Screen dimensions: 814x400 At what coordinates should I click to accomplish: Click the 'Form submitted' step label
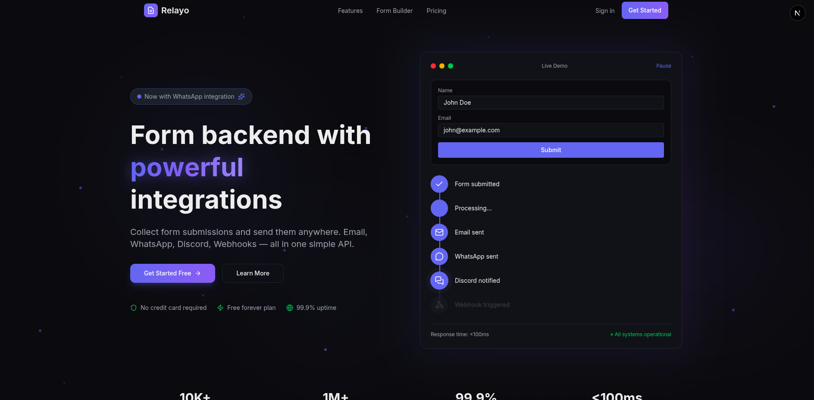pyautogui.click(x=477, y=184)
